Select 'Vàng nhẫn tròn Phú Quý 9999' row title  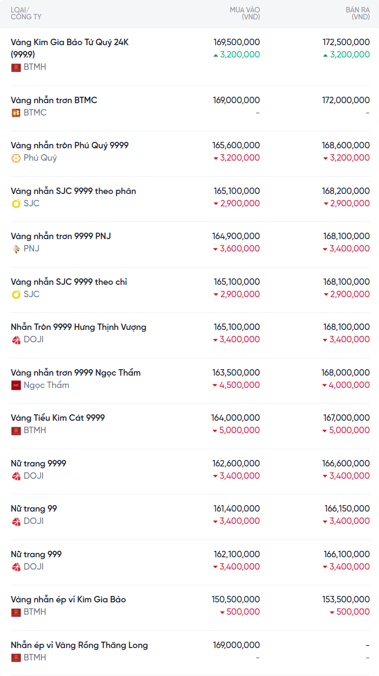(x=69, y=146)
